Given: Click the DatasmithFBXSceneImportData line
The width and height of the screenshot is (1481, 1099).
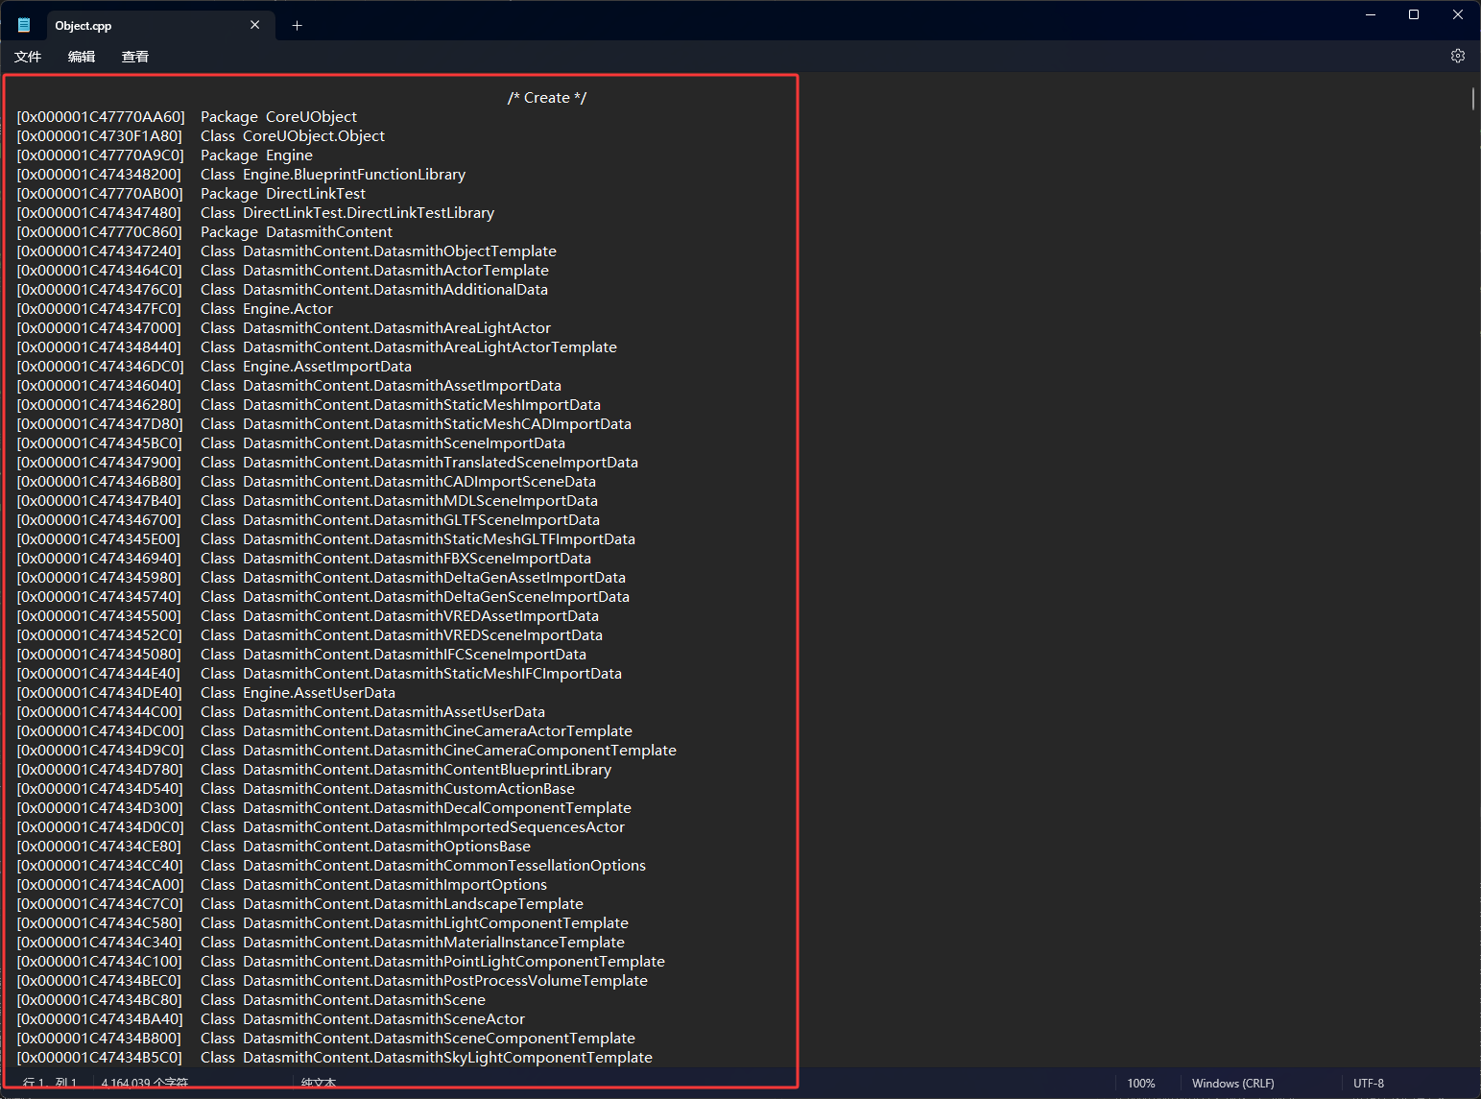Looking at the screenshot, I should pyautogui.click(x=304, y=559).
